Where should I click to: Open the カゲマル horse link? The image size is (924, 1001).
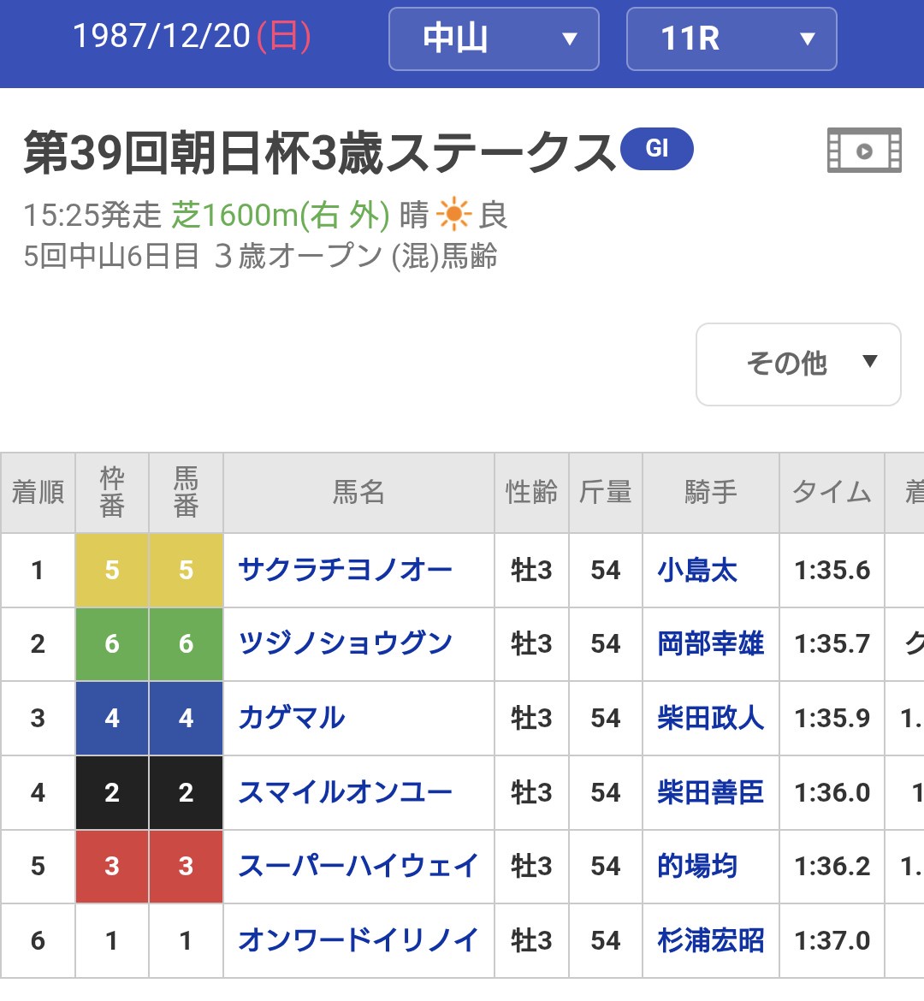coord(292,718)
